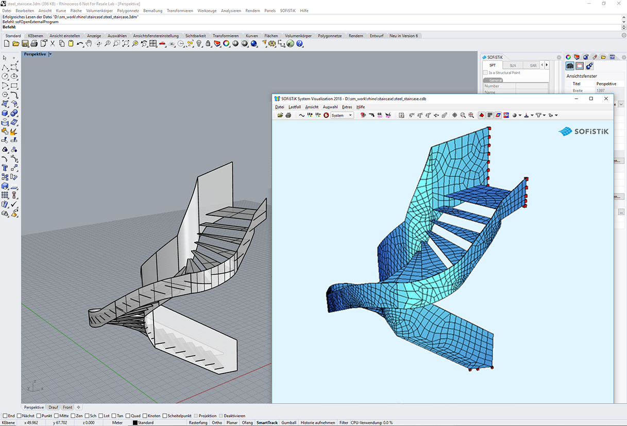Click the camera viewport properties icon
Viewport: 627px width, 426px height.
(570, 66)
